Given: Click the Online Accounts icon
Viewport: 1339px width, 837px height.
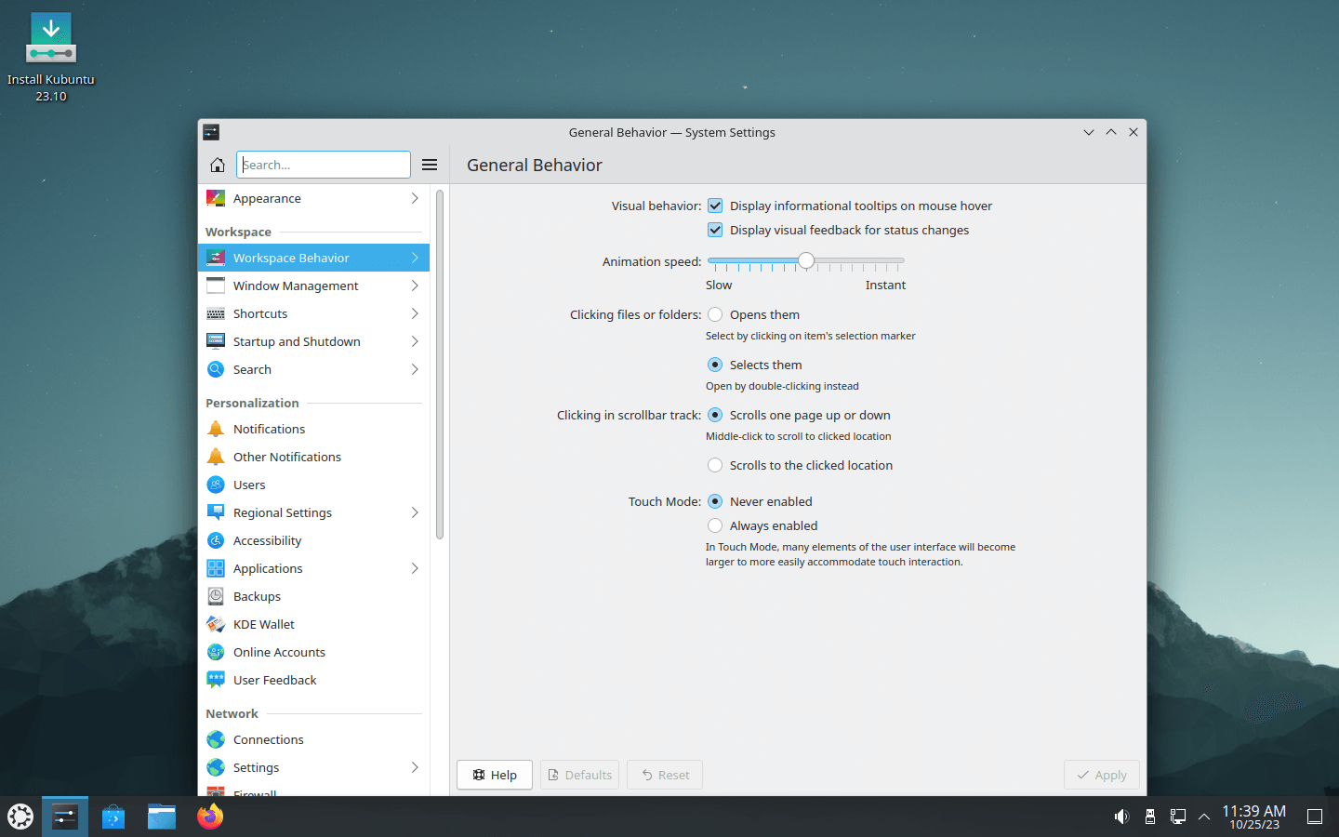Looking at the screenshot, I should 216,652.
